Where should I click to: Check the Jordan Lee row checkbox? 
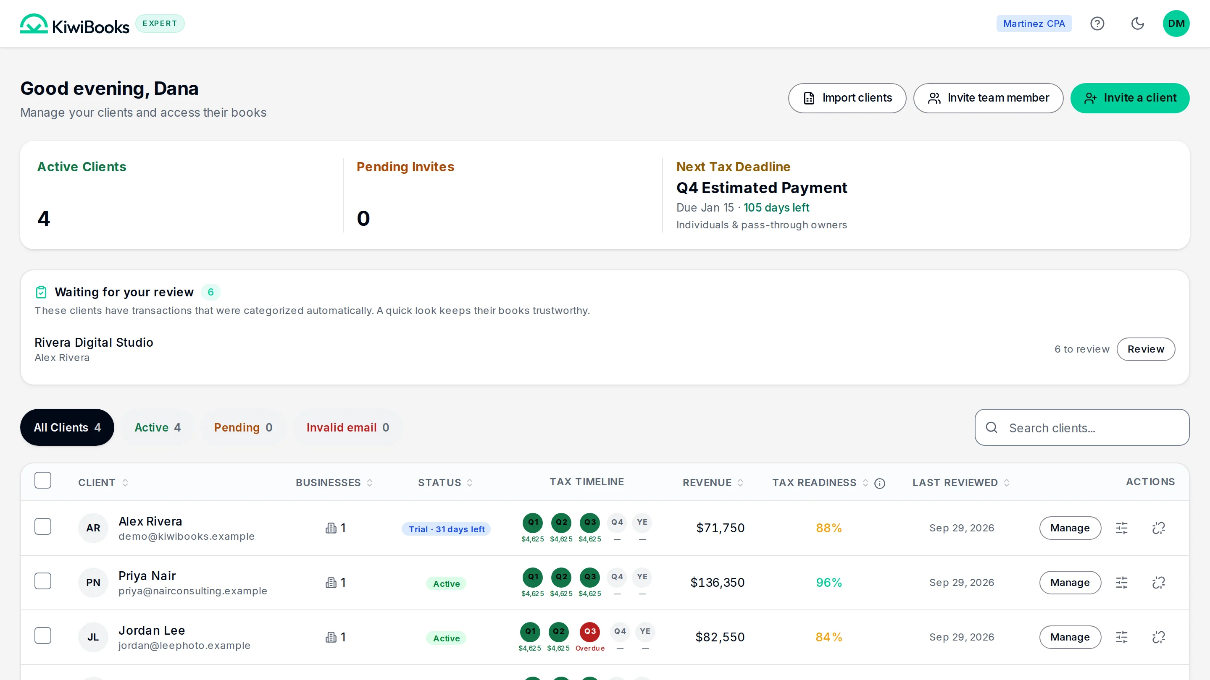click(x=43, y=636)
